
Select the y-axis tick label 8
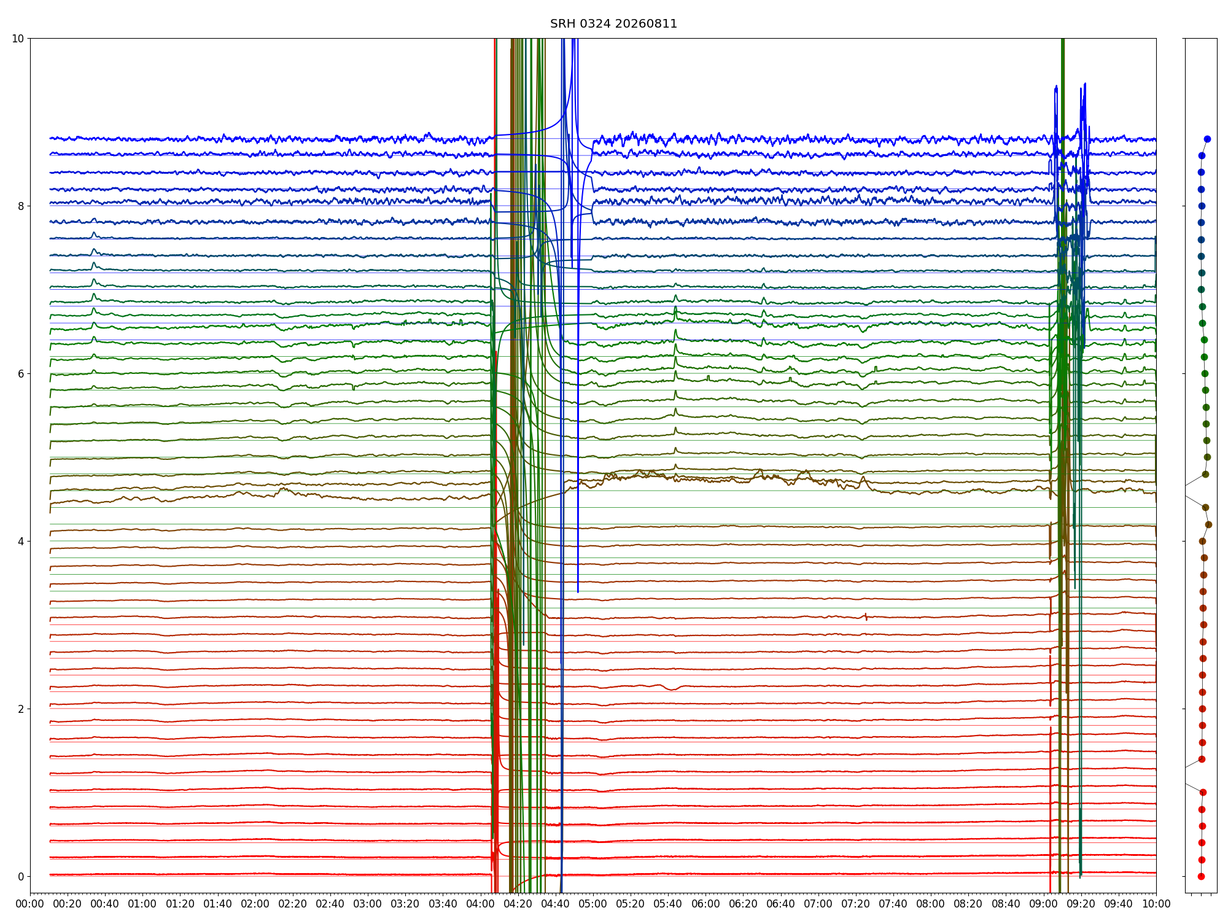point(21,206)
